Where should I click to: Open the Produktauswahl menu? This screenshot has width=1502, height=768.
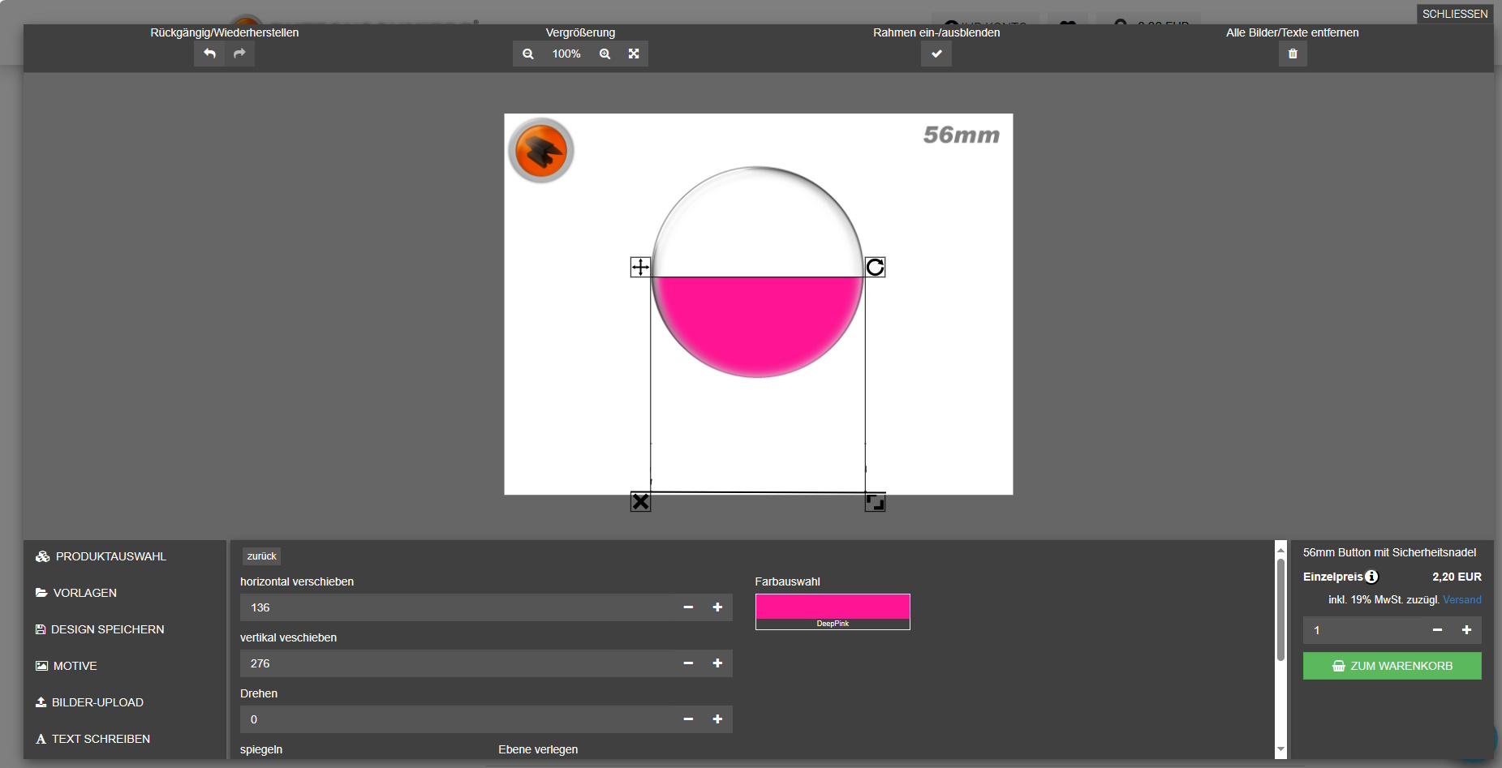point(110,556)
